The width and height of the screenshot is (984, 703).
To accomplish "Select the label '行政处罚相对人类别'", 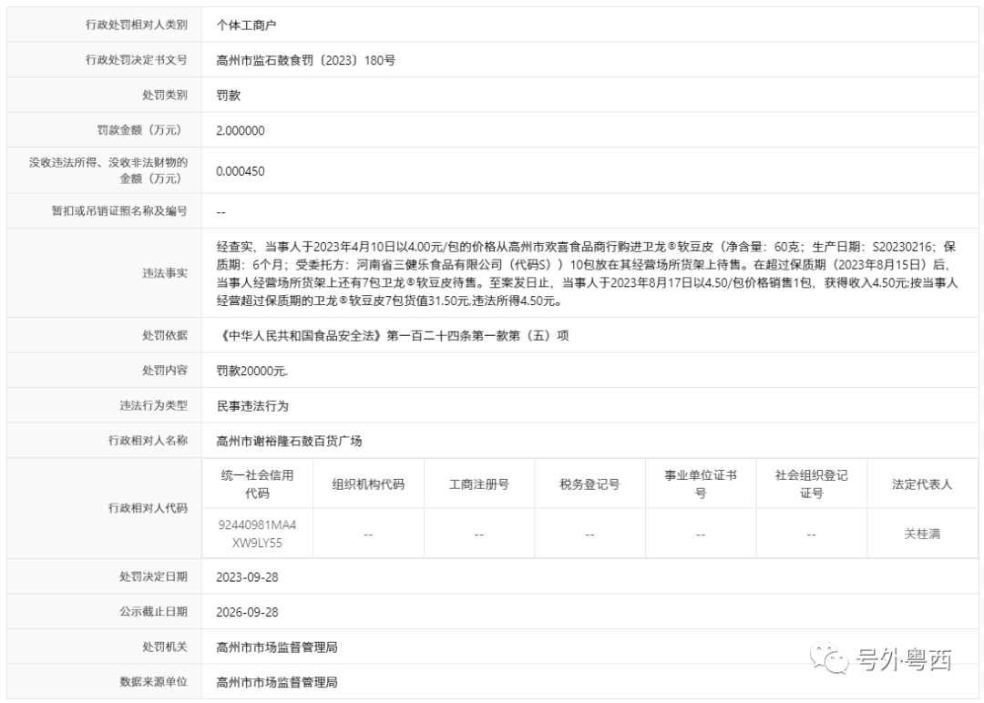I will coord(136,25).
